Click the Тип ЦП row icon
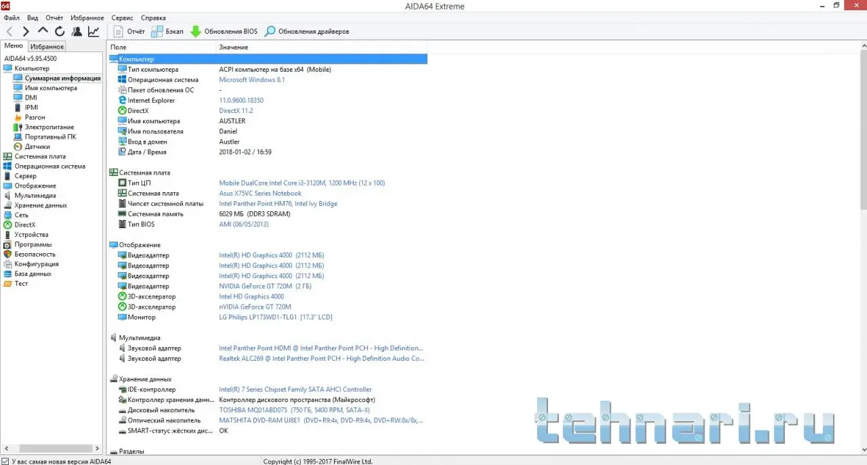This screenshot has height=465, width=867. click(x=122, y=183)
